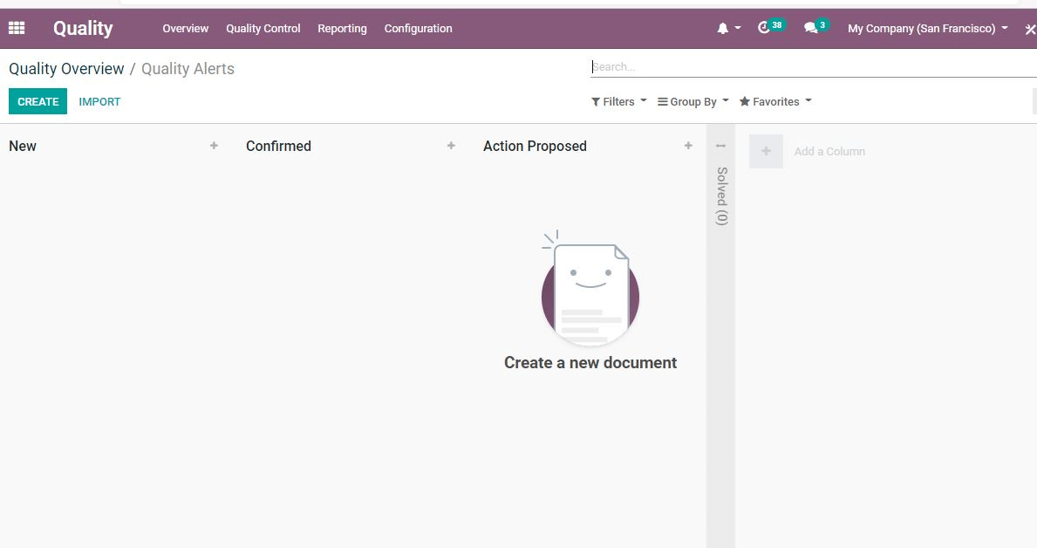This screenshot has height=548, width=1037.
Task: Click the CREATE button
Action: point(38,101)
